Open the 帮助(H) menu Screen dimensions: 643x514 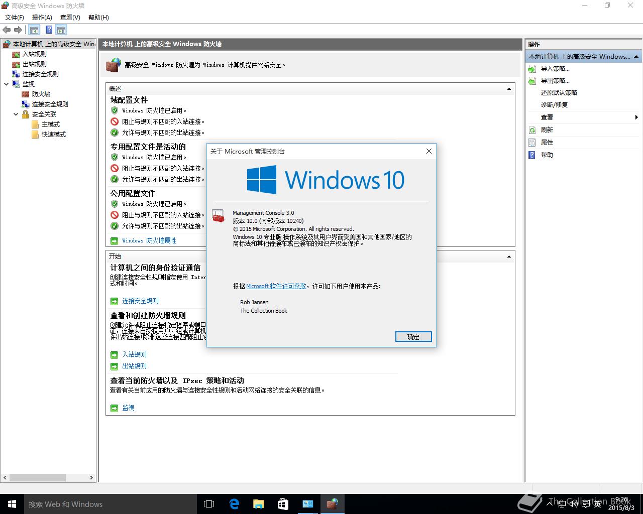(98, 17)
